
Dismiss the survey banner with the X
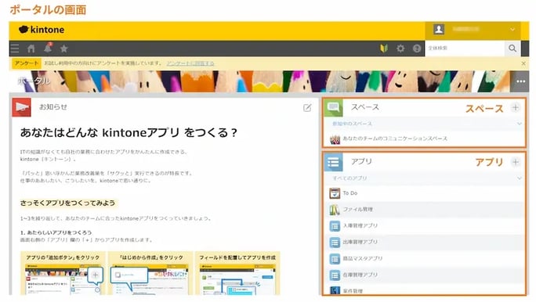pos(523,63)
